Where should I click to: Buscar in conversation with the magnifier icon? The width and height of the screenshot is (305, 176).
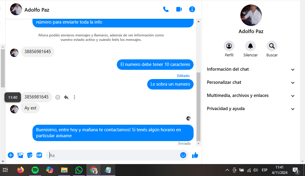point(272,46)
